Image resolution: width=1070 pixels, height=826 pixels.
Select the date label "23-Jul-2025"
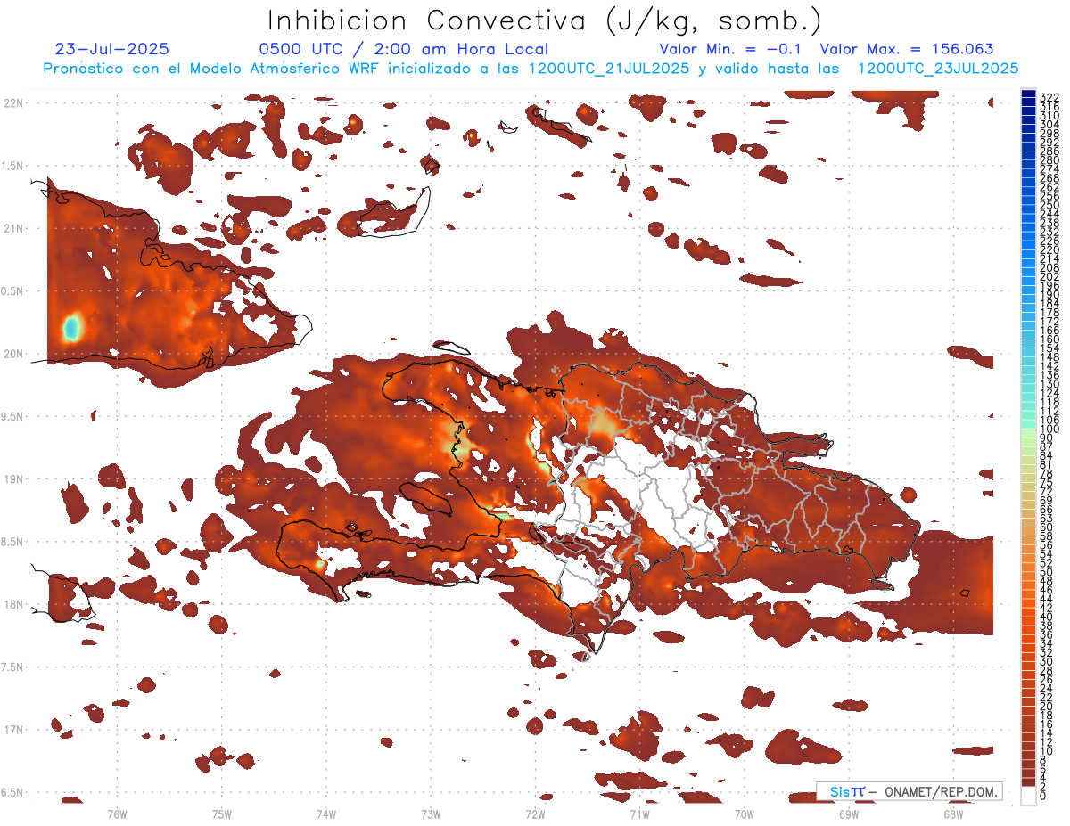(111, 49)
